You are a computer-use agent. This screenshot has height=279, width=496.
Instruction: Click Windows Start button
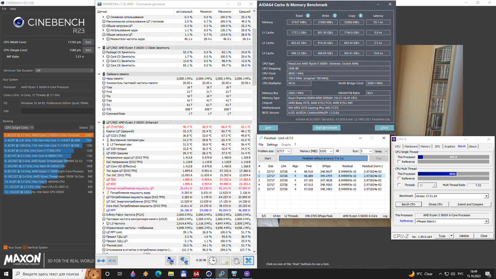click(6, 274)
